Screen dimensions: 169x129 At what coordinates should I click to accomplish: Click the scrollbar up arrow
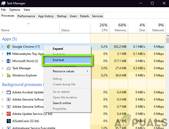[167, 36]
